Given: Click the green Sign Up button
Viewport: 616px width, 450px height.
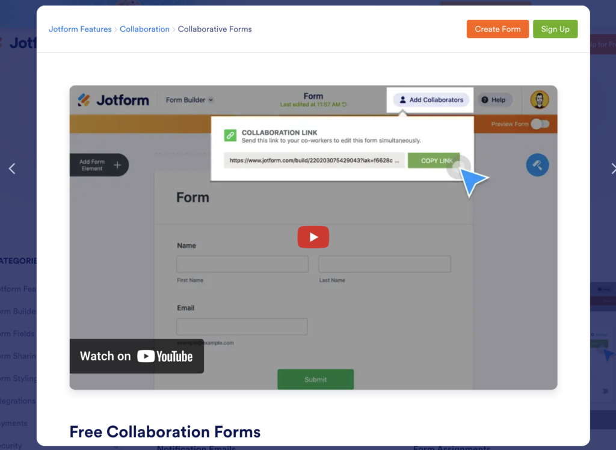Looking at the screenshot, I should (555, 29).
